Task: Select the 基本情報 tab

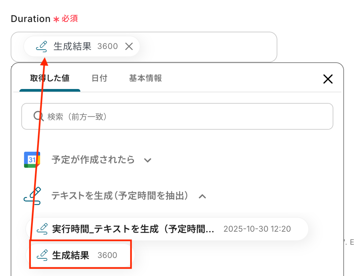Action: tap(145, 78)
